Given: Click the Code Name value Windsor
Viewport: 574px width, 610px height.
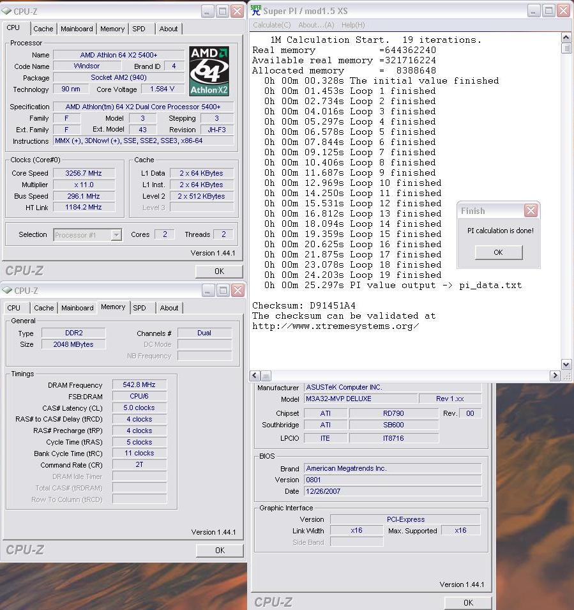Looking at the screenshot, I should coord(87,66).
